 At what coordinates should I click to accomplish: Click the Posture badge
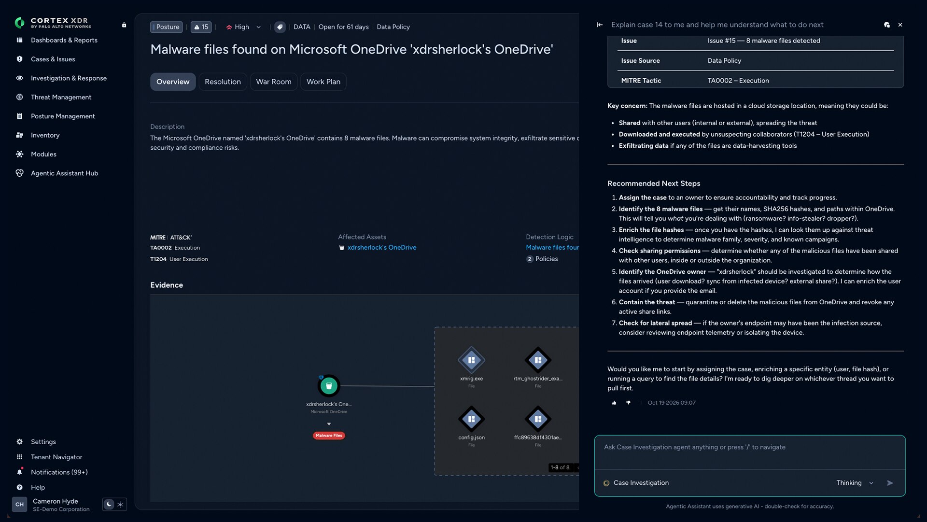pos(167,27)
